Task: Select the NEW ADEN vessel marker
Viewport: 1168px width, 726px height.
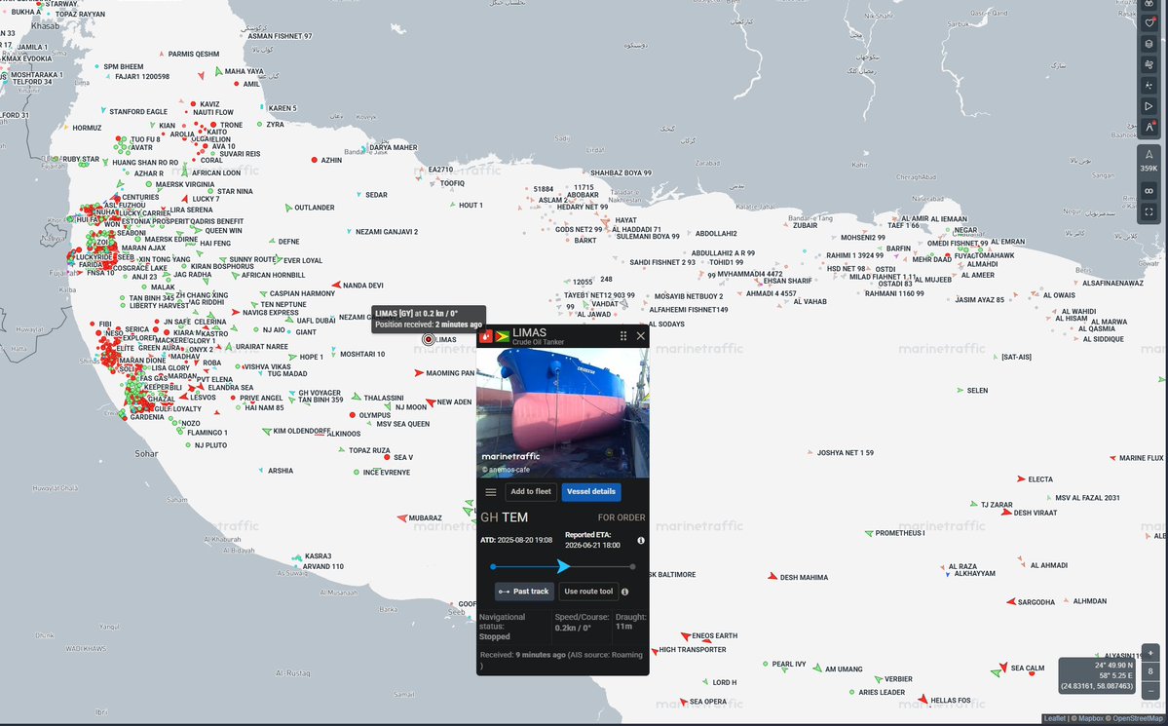Action: pos(431,402)
